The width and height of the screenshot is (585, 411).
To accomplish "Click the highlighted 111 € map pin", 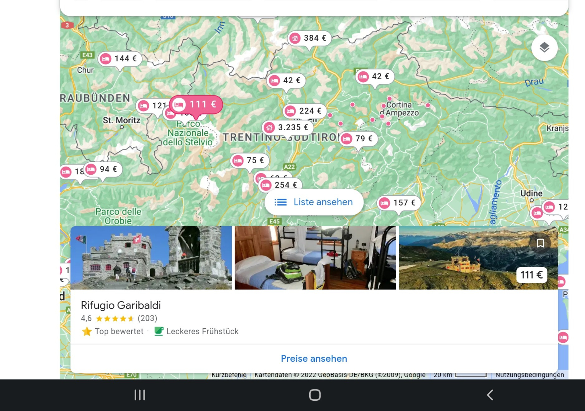I will [x=196, y=105].
